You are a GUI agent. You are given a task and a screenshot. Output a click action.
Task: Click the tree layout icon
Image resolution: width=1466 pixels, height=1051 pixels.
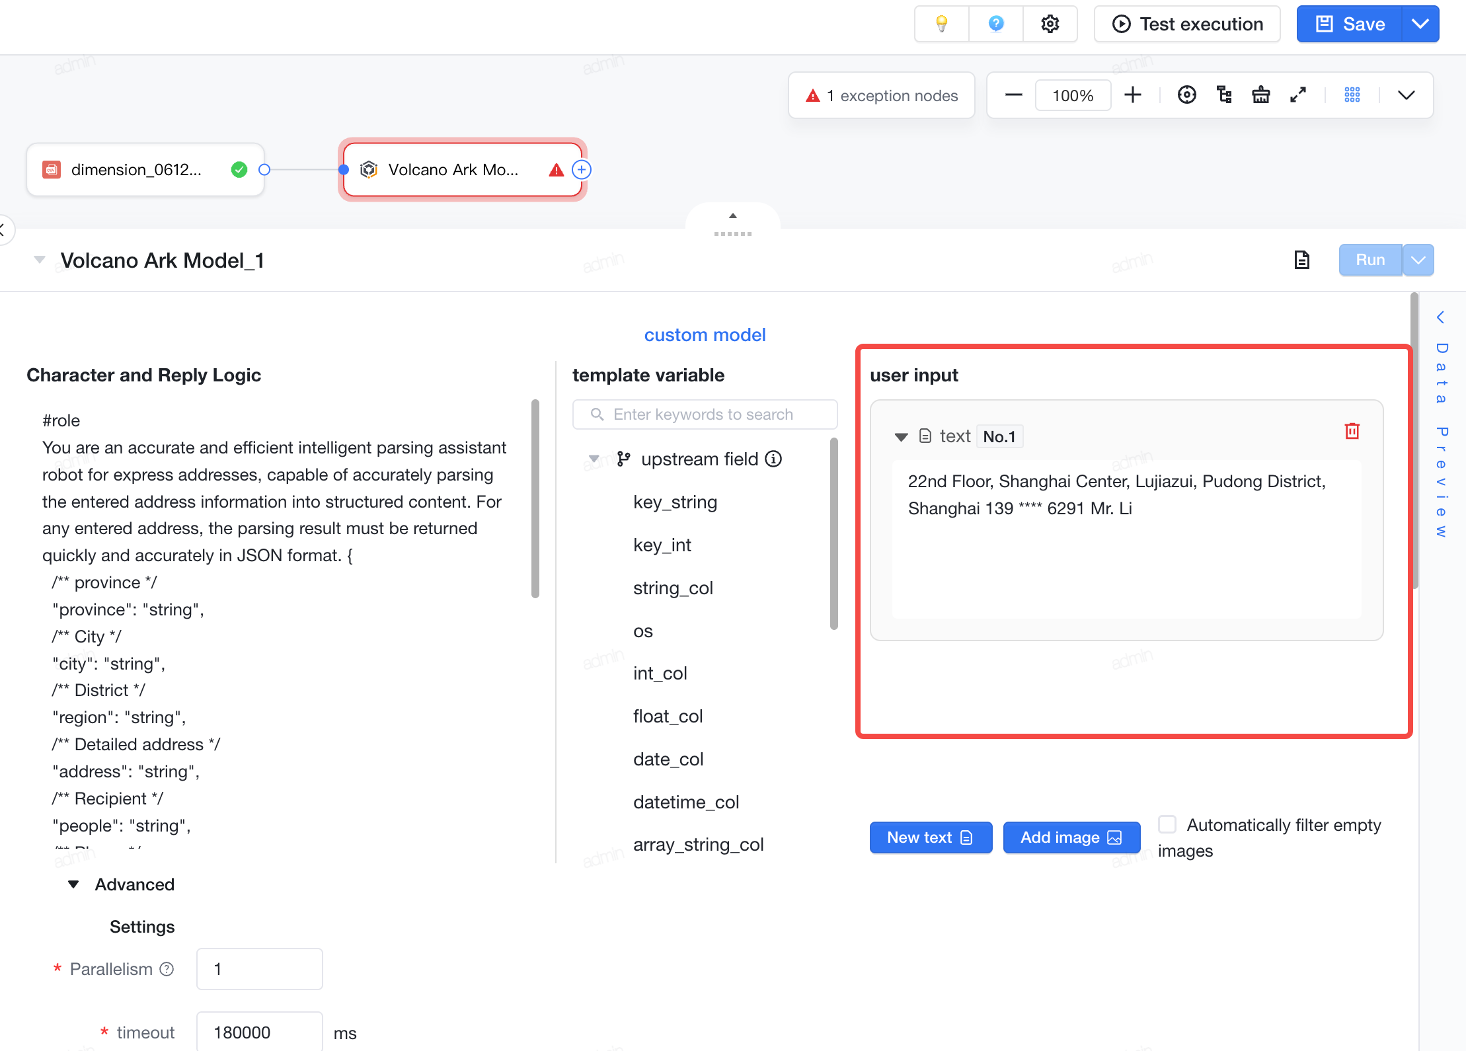[1224, 95]
